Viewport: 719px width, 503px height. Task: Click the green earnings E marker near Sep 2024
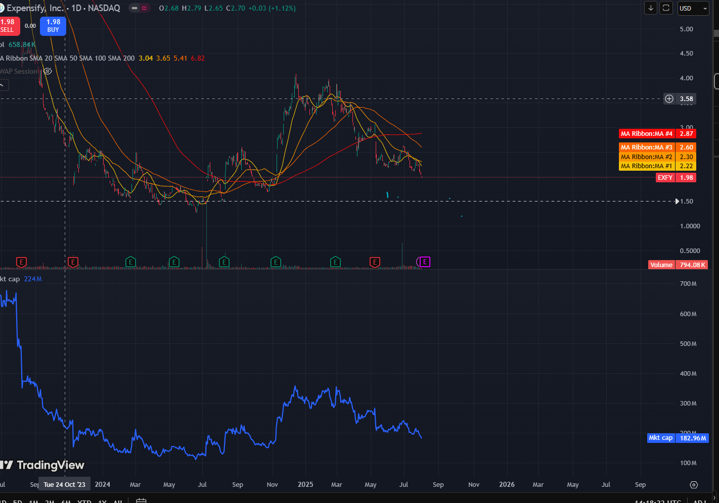[224, 262]
